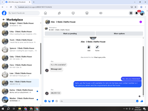Click browser Back arrow
Viewport: 148px width, 111px height.
[3, 7]
